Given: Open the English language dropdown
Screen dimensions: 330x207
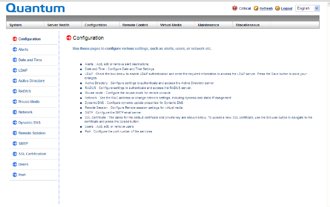Looking at the screenshot, I should [307, 8].
